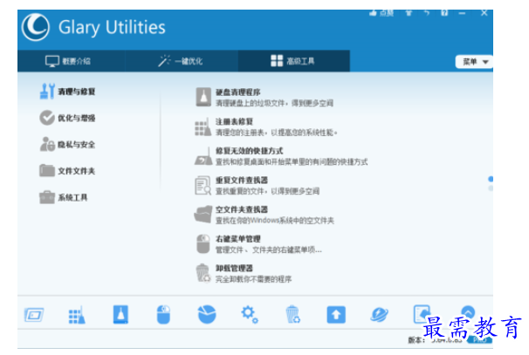Open the 文件文件夹 category
The width and height of the screenshot is (529, 355).
68,171
